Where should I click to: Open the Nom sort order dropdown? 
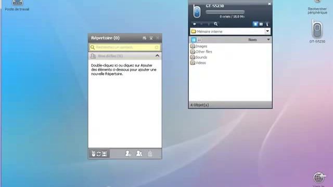pos(268,39)
